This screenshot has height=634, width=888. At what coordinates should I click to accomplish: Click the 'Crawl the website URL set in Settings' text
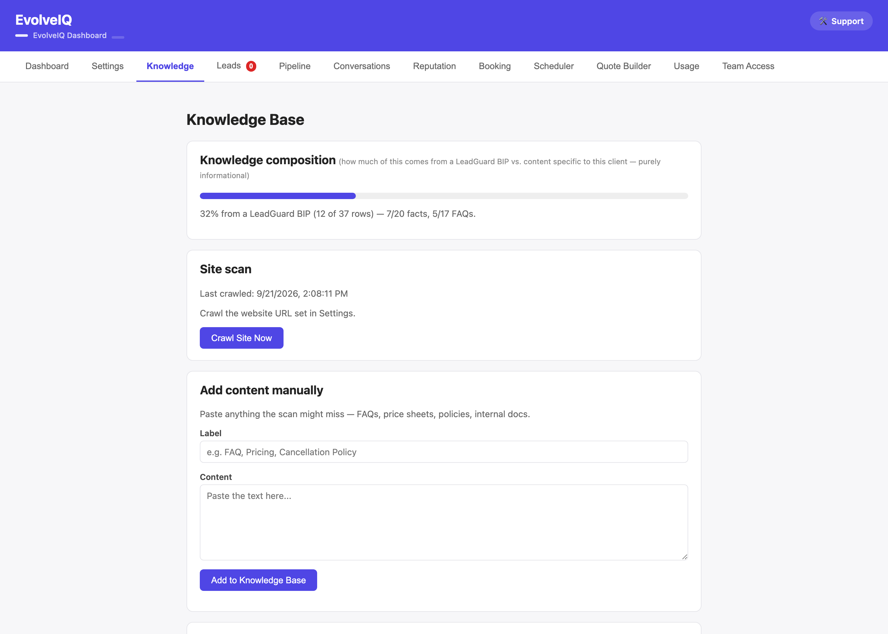pos(277,314)
